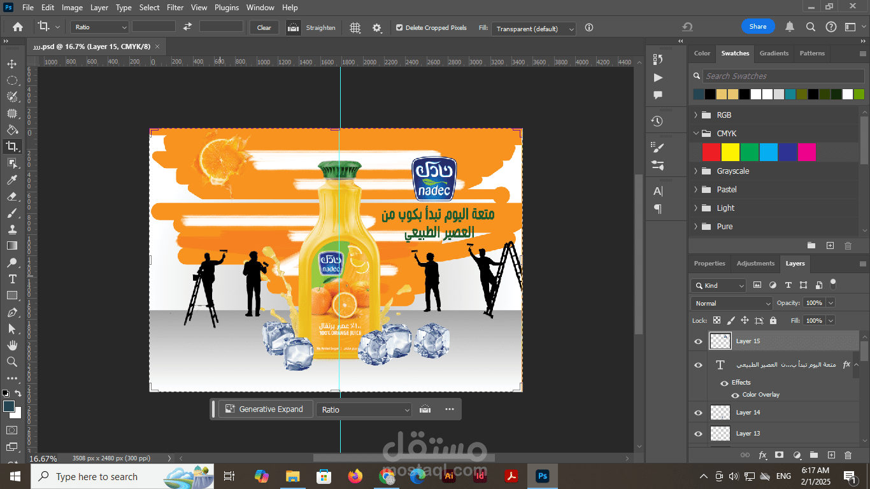Open the Paragraph panel icon
Viewport: 870px width, 489px height.
tap(658, 209)
